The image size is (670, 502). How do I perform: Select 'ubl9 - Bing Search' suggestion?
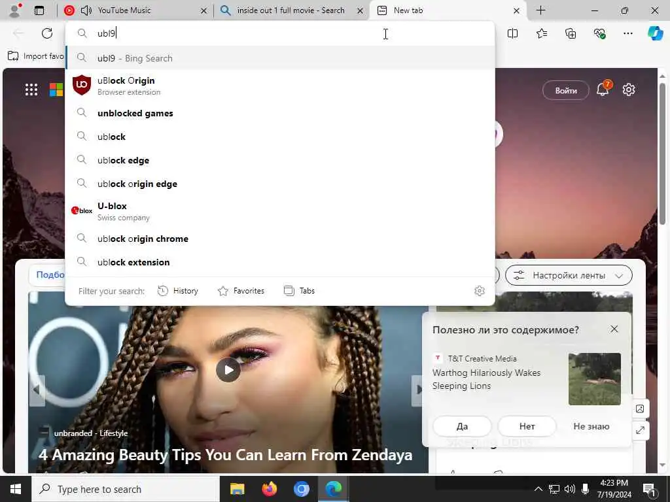[280, 58]
